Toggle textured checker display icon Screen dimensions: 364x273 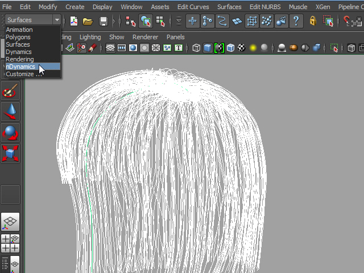(x=242, y=48)
